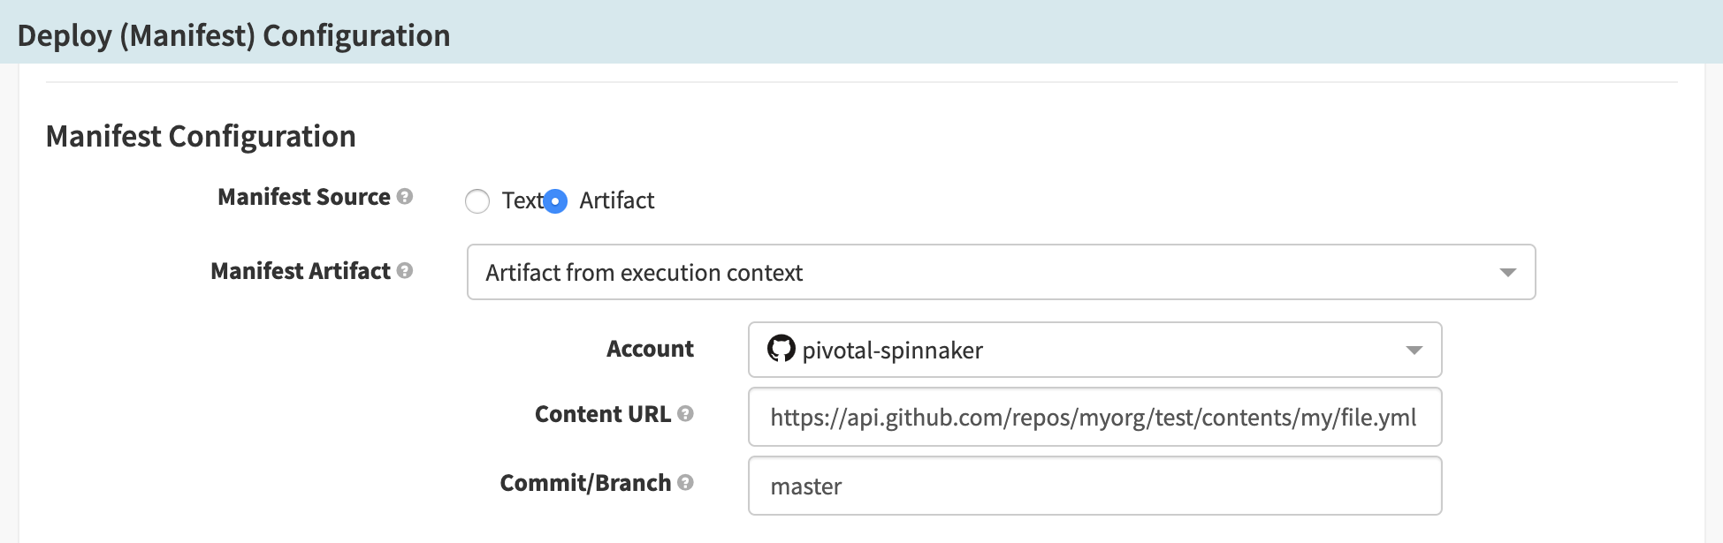Select the Text manifest source option
This screenshot has width=1723, height=543.
[478, 201]
